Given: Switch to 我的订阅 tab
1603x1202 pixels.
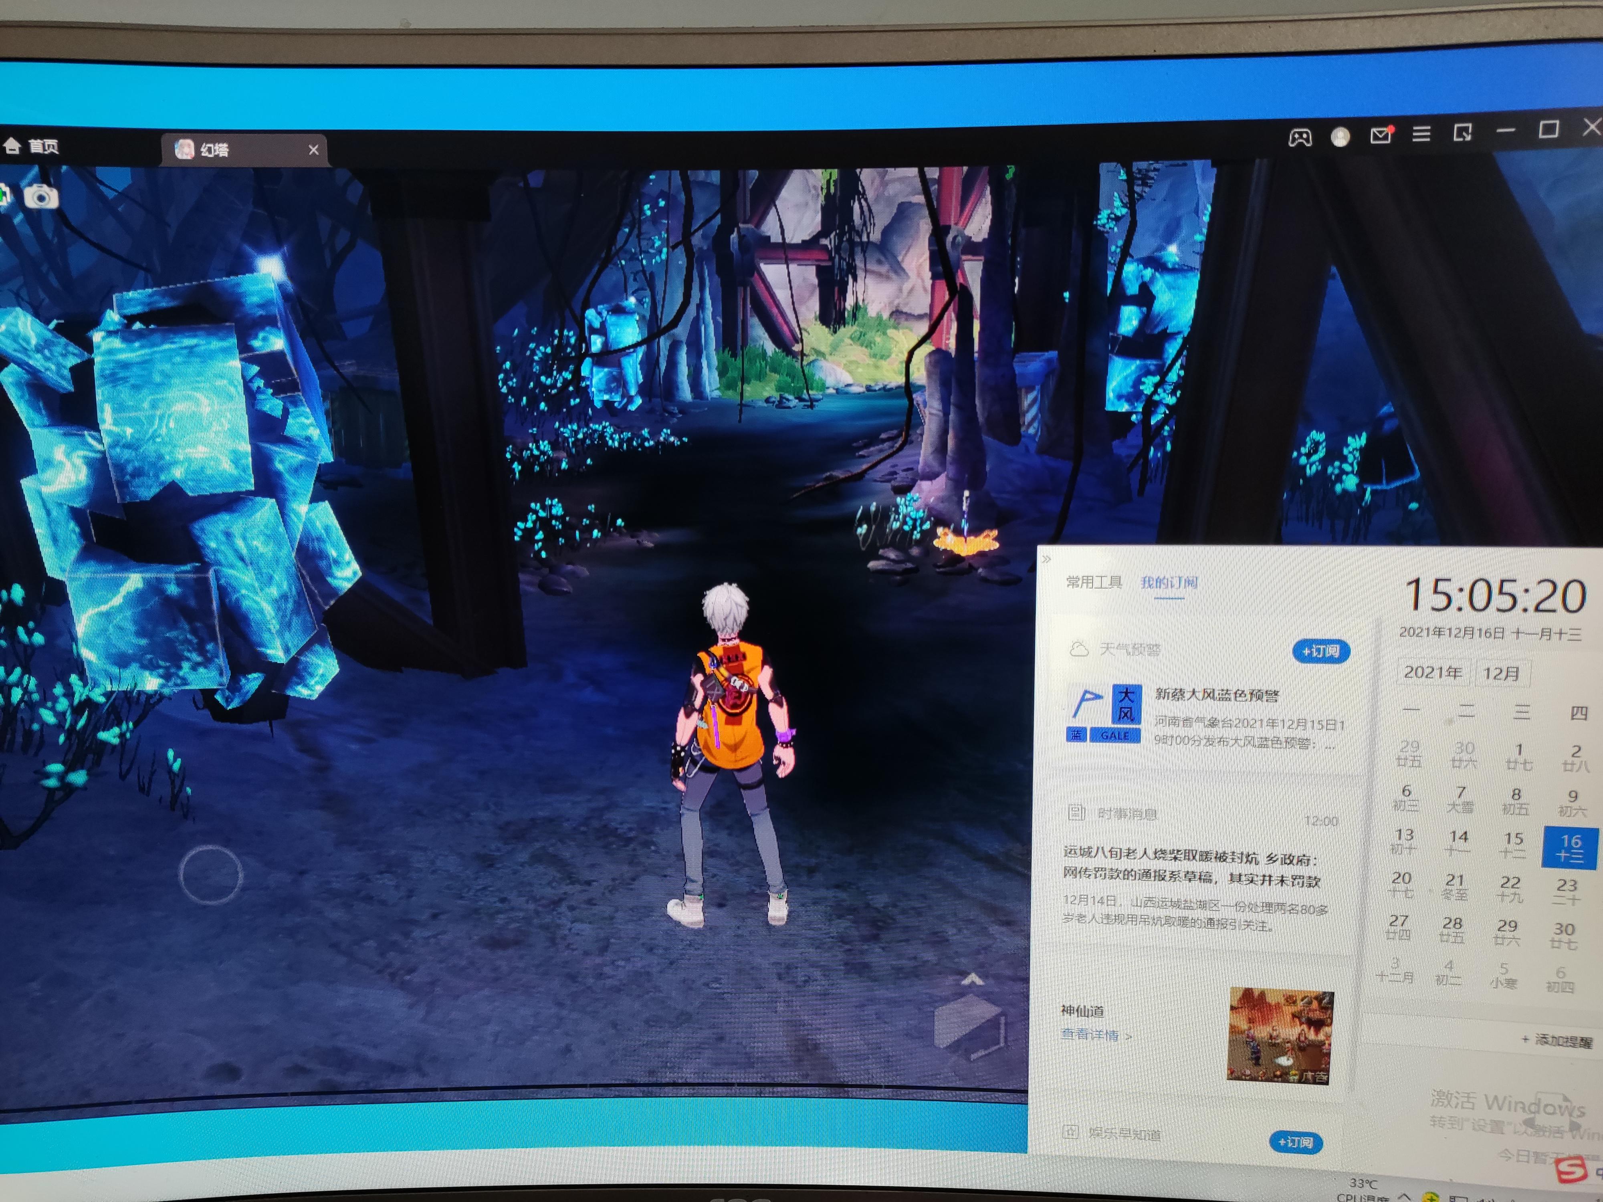Looking at the screenshot, I should (x=1169, y=583).
